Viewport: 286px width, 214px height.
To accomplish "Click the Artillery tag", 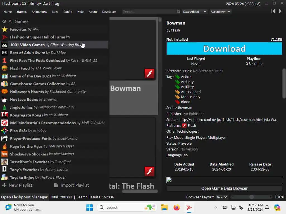I will click(187, 87).
